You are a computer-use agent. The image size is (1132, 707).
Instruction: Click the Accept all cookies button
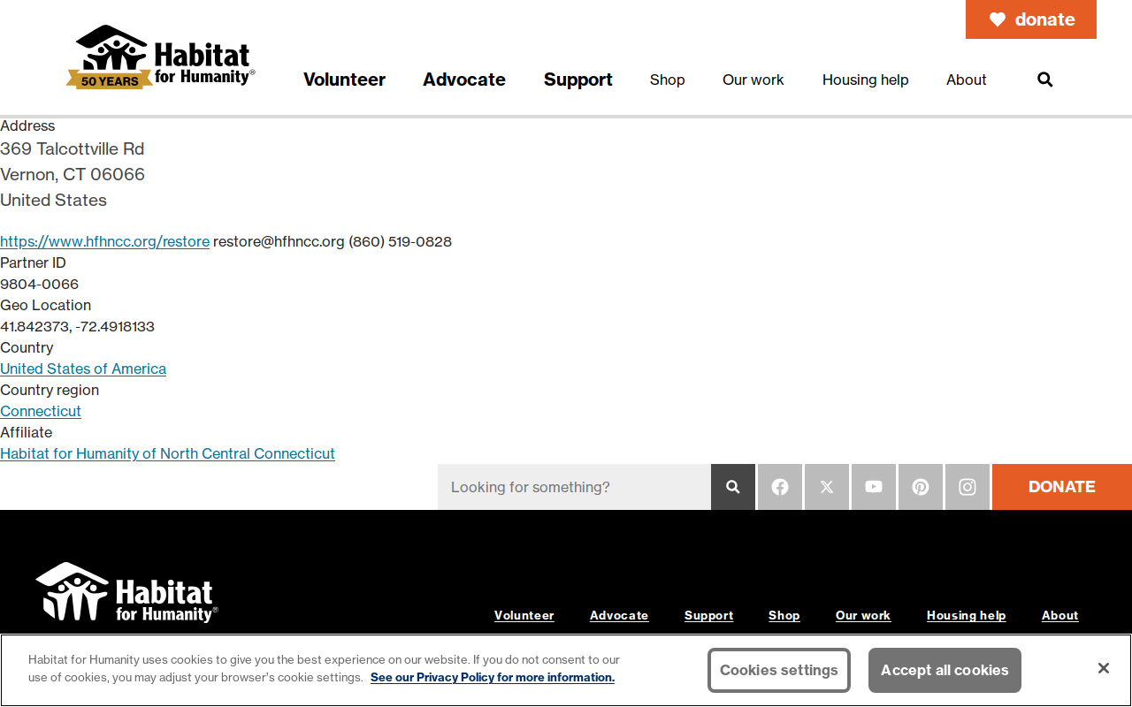coord(945,670)
